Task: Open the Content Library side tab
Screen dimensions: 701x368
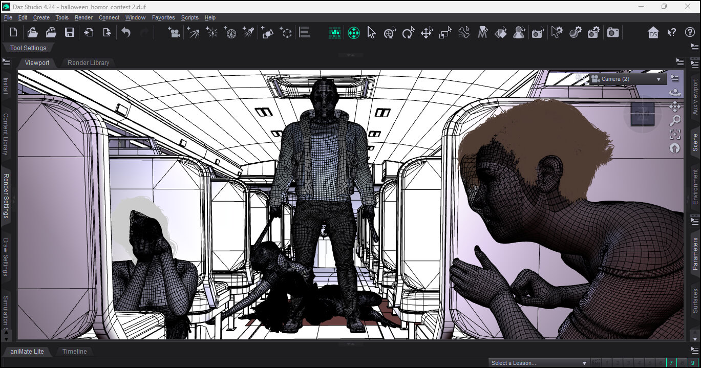Action: tap(6, 134)
